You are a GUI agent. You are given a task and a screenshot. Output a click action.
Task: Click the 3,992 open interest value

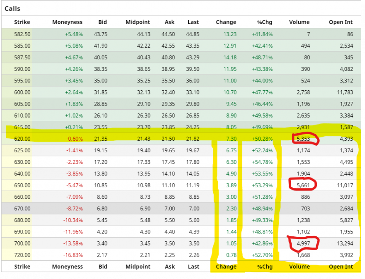pyautogui.click(x=346, y=255)
